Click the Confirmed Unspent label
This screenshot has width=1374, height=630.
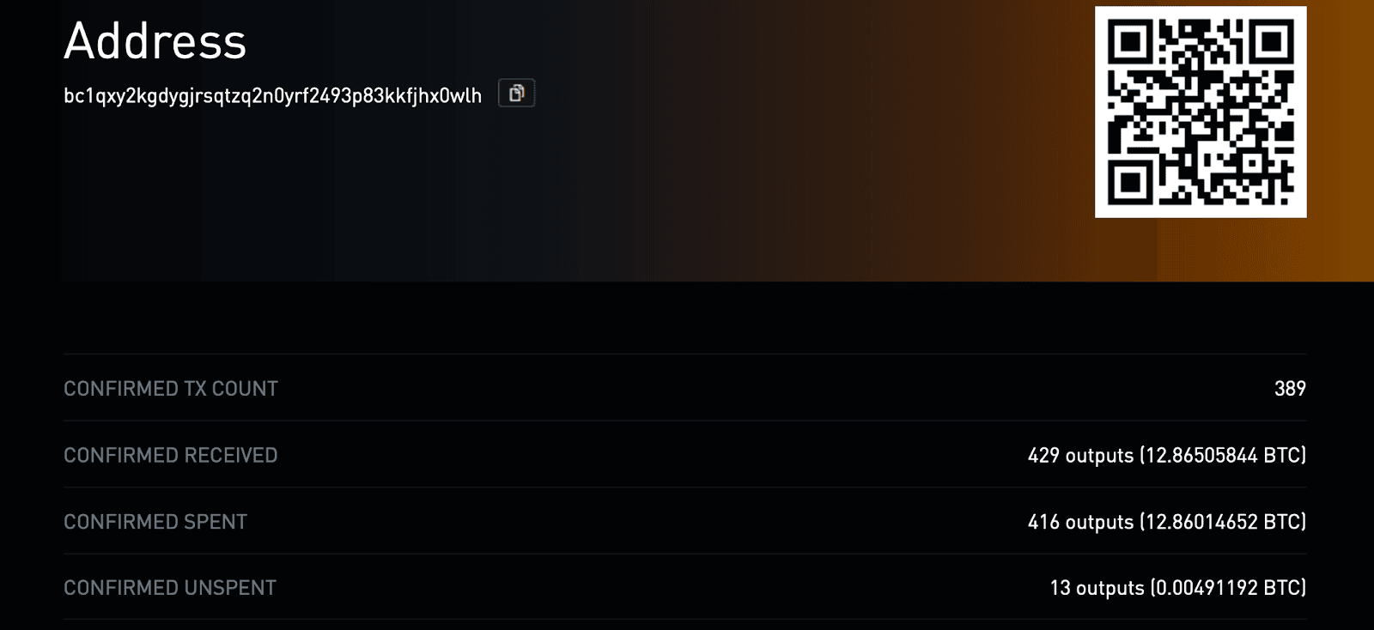coord(170,588)
